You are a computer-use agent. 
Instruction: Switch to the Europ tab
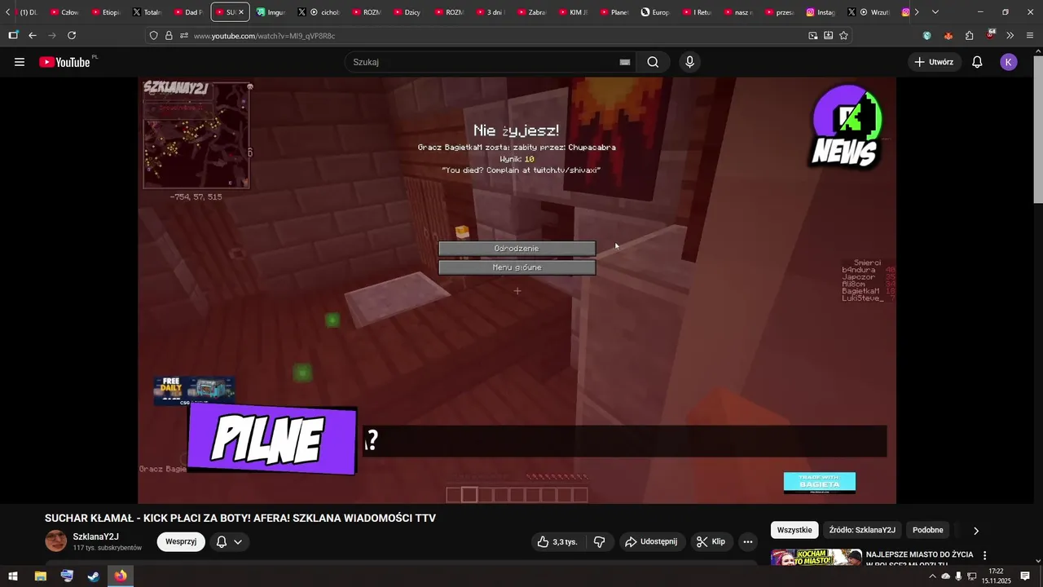click(656, 12)
